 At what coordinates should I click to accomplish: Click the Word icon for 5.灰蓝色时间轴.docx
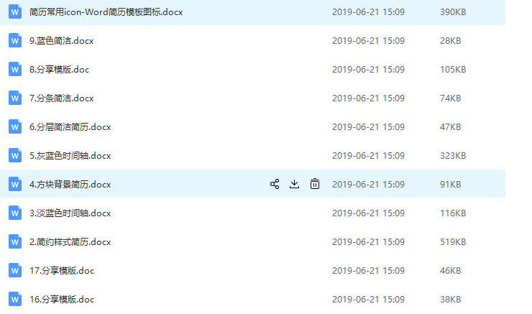point(15,155)
